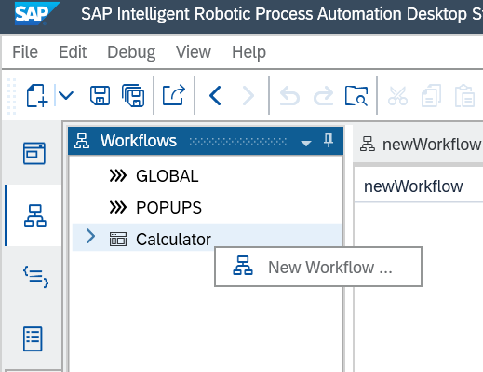
Task: Open the File menu
Action: pyautogui.click(x=25, y=52)
